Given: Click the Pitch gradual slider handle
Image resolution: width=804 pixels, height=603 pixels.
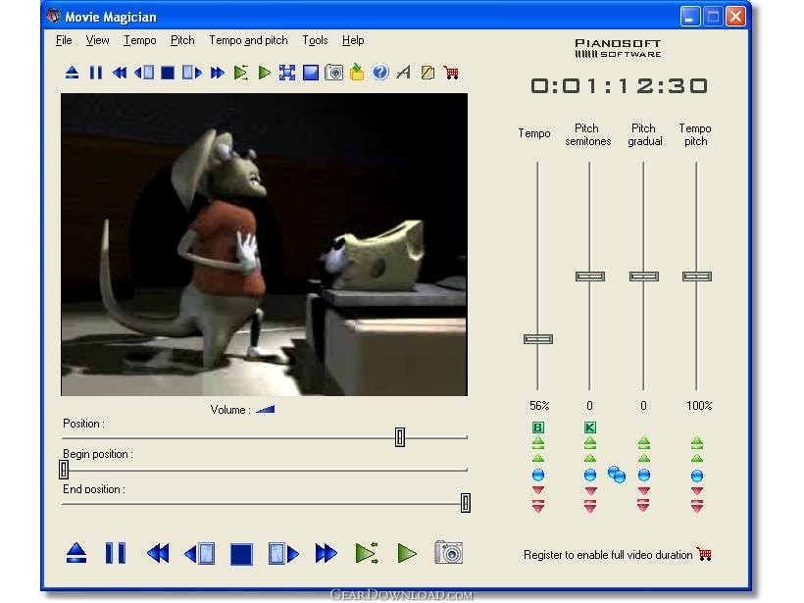Looking at the screenshot, I should tap(644, 276).
